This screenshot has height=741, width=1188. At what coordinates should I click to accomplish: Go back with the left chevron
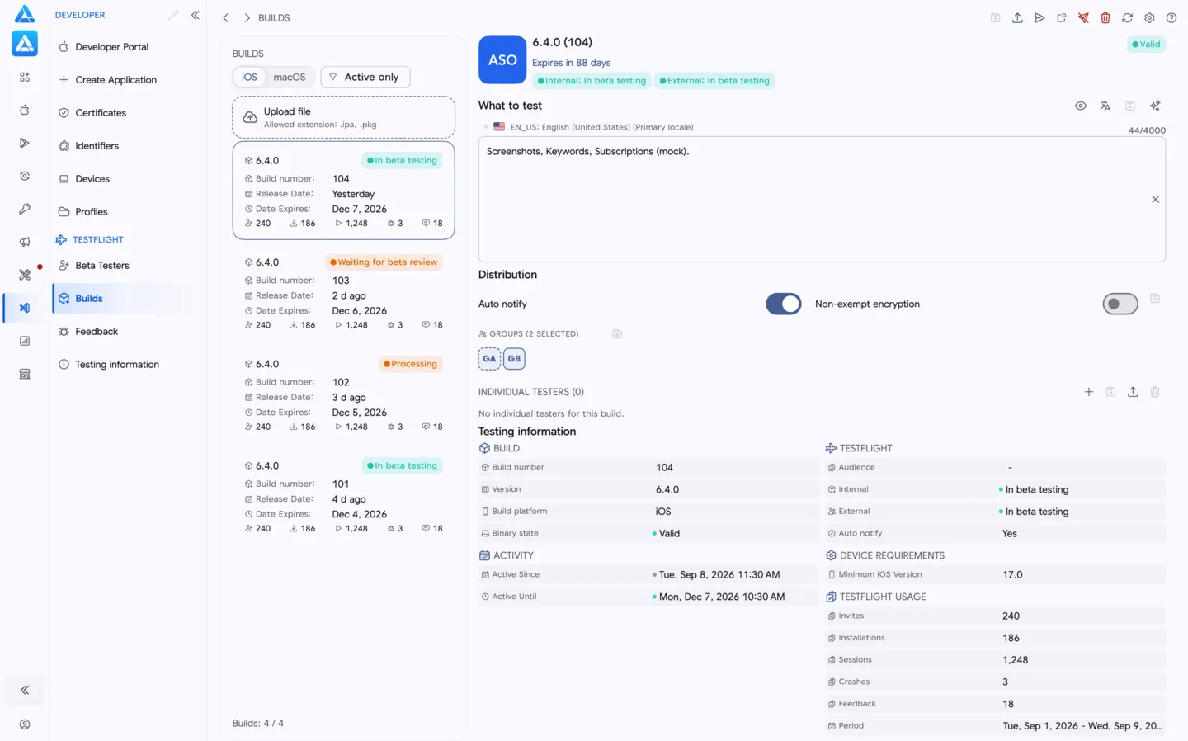coord(225,18)
